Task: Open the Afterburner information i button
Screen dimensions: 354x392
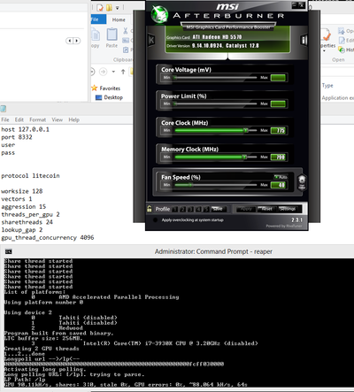Action: click(304, 40)
